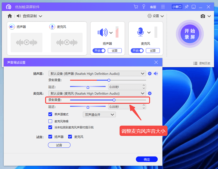The height and width of the screenshot is (169, 218).
Task: Adjust the speaker 录制音量 slider
Action: click(x=109, y=80)
